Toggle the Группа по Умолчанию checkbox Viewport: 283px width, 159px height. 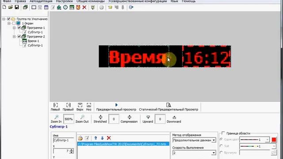8,19
